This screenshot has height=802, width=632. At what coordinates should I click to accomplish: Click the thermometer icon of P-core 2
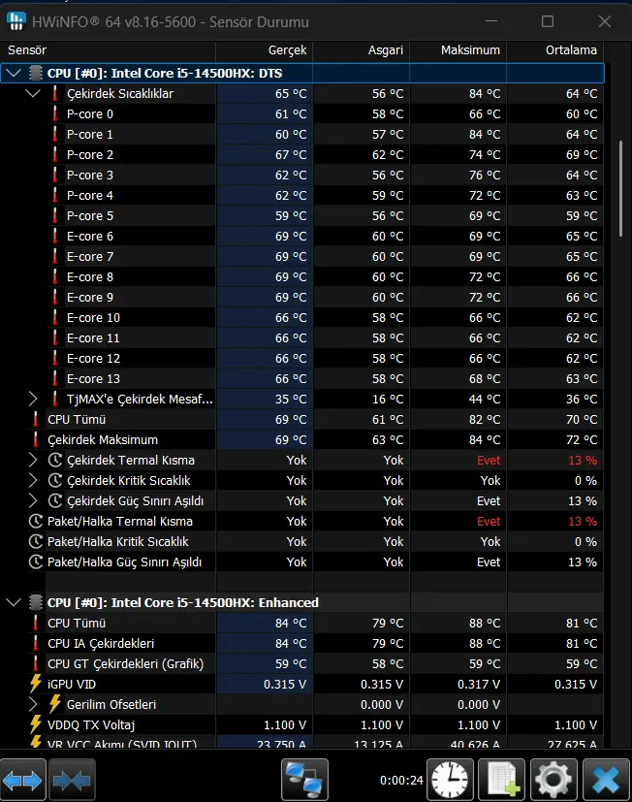[x=54, y=154]
